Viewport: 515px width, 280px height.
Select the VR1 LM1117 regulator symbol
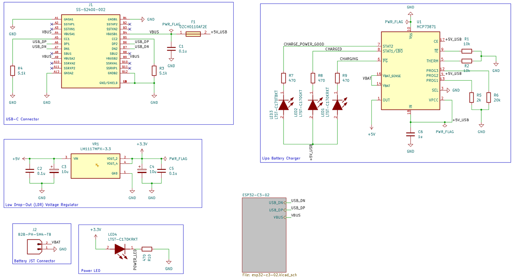[96, 166]
